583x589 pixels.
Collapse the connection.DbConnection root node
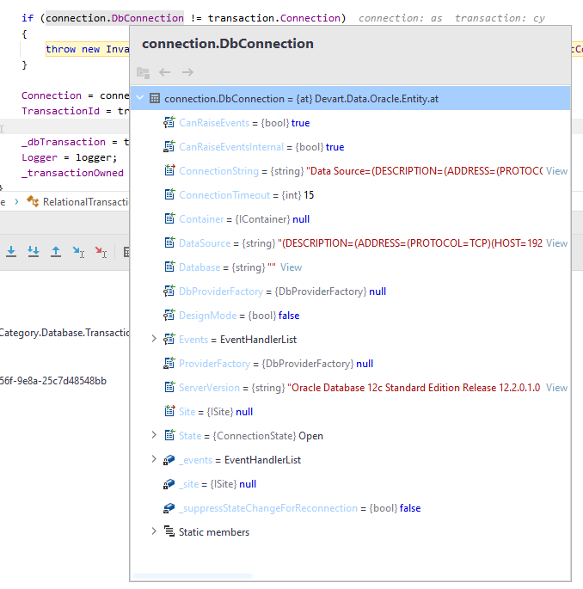pyautogui.click(x=140, y=99)
